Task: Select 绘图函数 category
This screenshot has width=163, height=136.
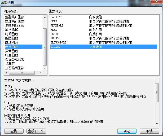Action: pyautogui.click(x=24, y=38)
